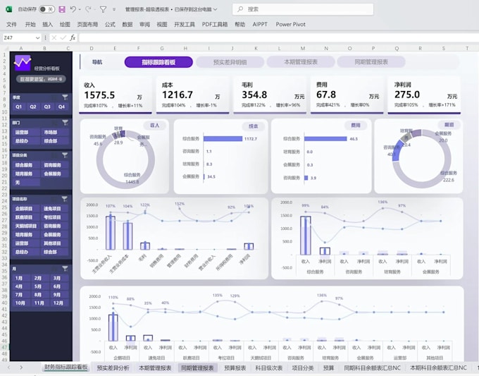Select column header H
479x376 pixels.
[x=185, y=49]
